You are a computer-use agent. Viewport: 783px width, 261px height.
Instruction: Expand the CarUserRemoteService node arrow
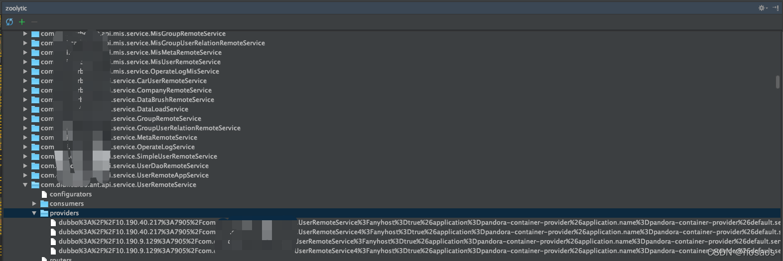[x=25, y=81]
